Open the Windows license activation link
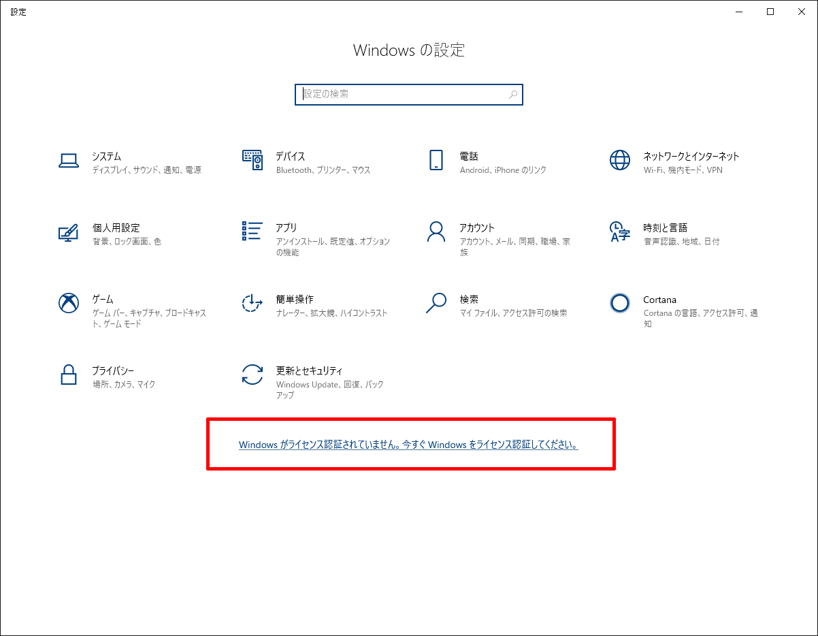 (x=408, y=445)
